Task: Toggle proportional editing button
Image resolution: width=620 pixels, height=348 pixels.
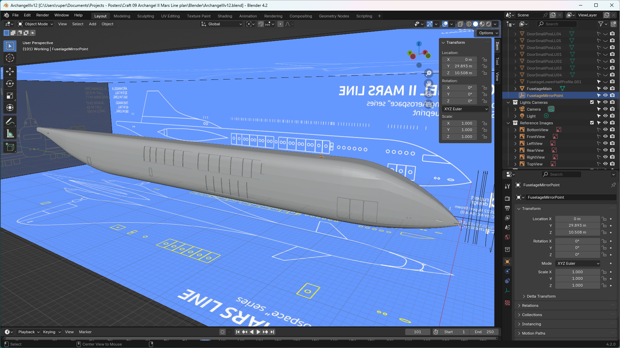Action: [x=280, y=24]
